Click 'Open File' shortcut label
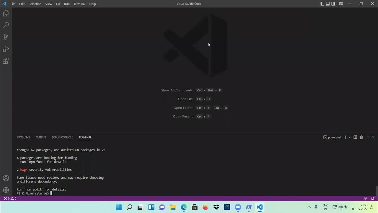The height and width of the screenshot is (213, 378). click(x=185, y=99)
